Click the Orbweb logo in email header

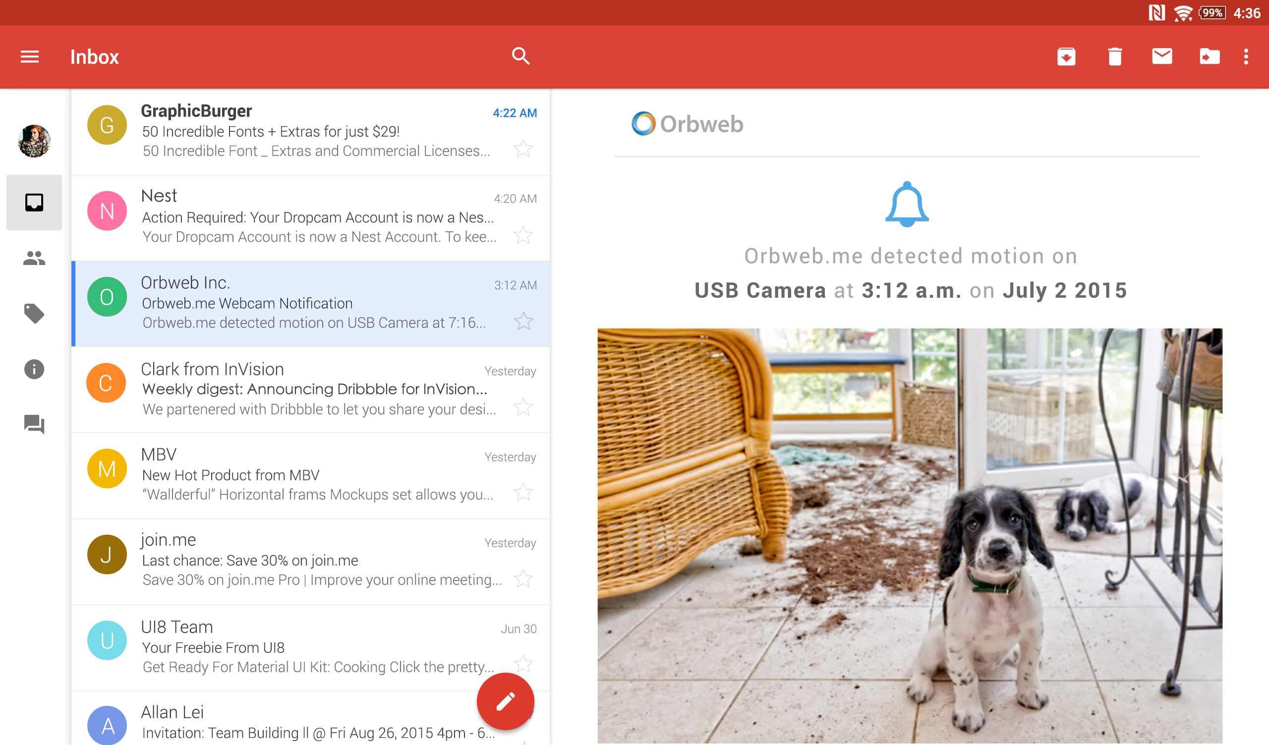click(688, 124)
